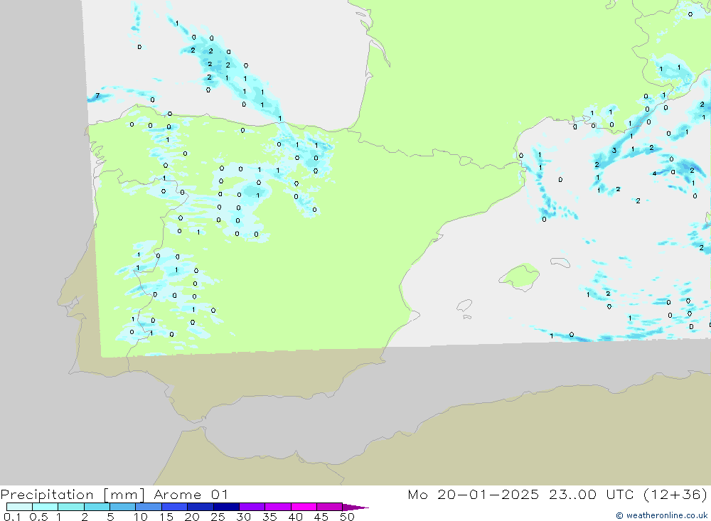Click the legend label '30'
Screen dimensions: 711x521
[x=243, y=517]
